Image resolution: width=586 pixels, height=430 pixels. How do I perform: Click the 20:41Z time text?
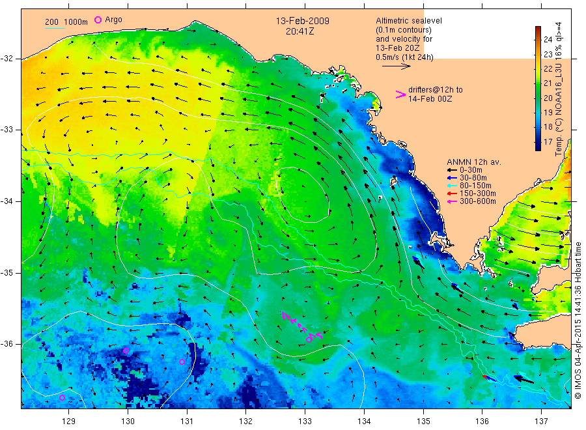point(300,31)
